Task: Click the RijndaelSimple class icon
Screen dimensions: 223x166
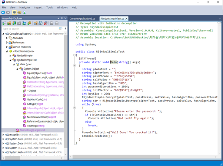Action: pos(14,56)
